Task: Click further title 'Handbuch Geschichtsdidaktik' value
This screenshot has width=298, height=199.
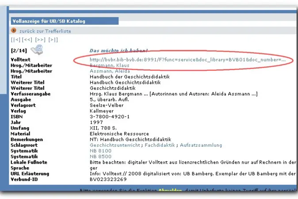Action: pyautogui.click(x=125, y=83)
